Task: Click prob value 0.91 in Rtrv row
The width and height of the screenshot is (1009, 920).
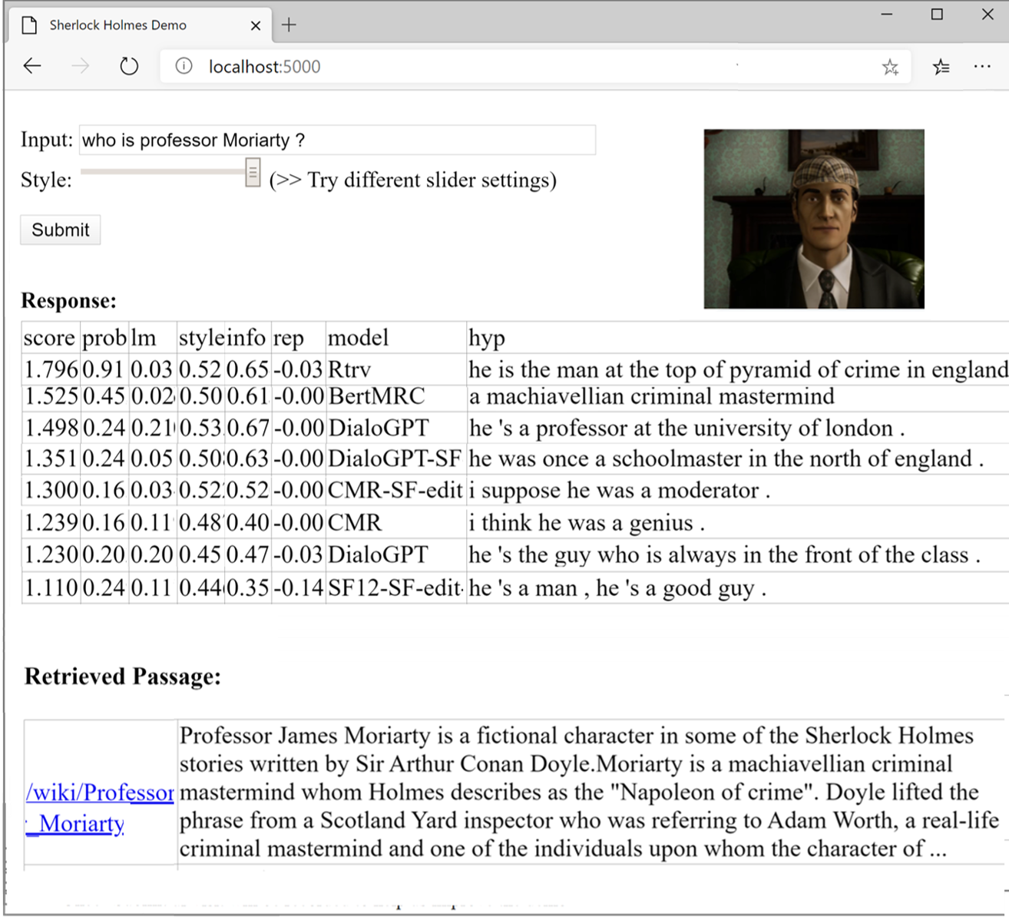Action: tap(103, 370)
